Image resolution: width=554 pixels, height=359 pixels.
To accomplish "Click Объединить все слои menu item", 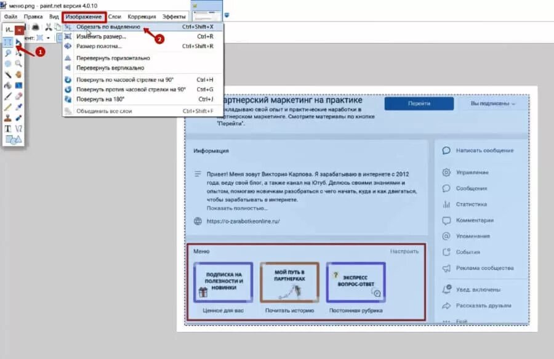I will (x=143, y=111).
